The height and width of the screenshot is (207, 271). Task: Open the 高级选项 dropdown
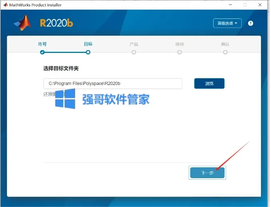click(x=227, y=23)
